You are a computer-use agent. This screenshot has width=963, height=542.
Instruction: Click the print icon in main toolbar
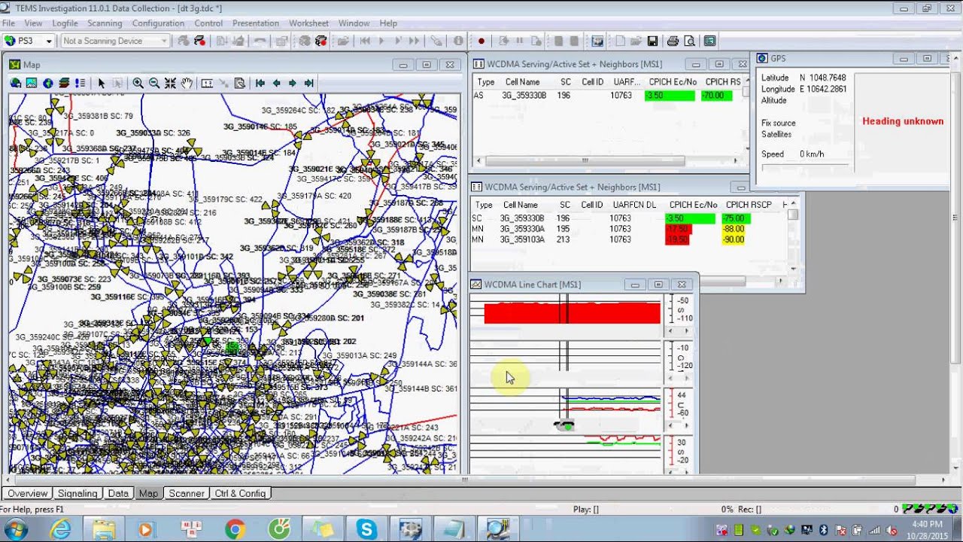tap(673, 41)
